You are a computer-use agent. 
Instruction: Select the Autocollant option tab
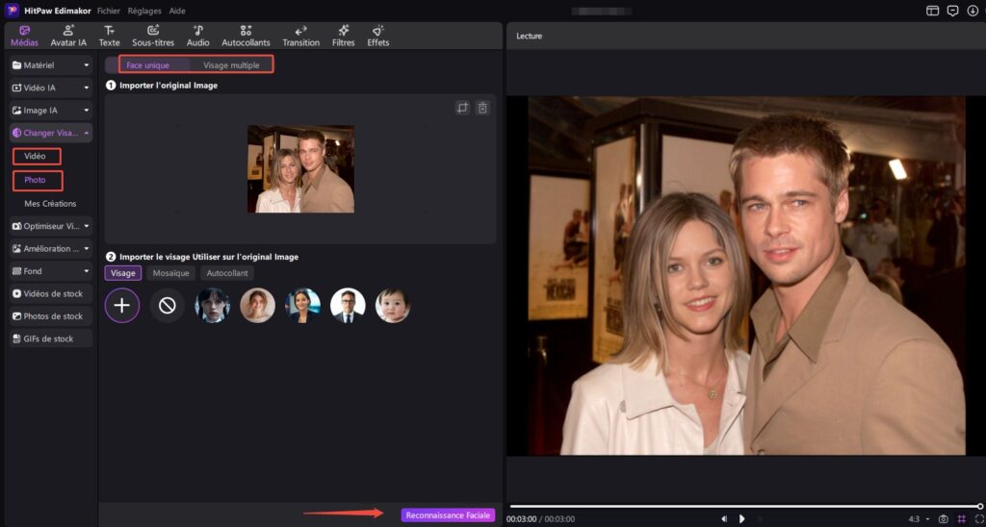(x=227, y=273)
